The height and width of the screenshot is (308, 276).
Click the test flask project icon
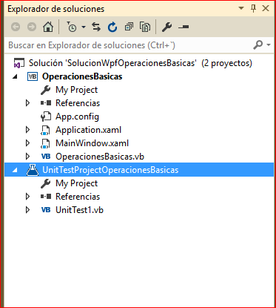33,170
